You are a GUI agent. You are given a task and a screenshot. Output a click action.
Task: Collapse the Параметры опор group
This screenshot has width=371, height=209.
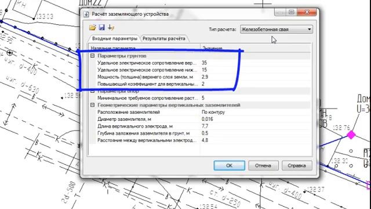(93, 91)
